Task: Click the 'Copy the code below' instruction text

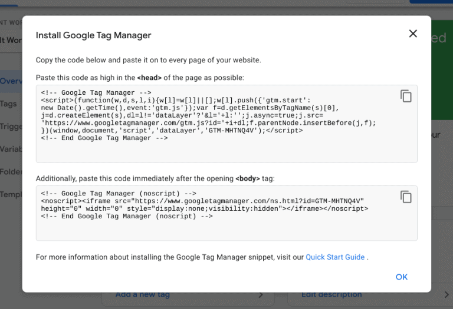Action: (x=148, y=60)
